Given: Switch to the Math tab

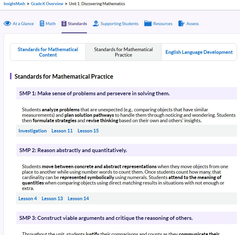Looking at the screenshot, I should pyautogui.click(x=51, y=24).
